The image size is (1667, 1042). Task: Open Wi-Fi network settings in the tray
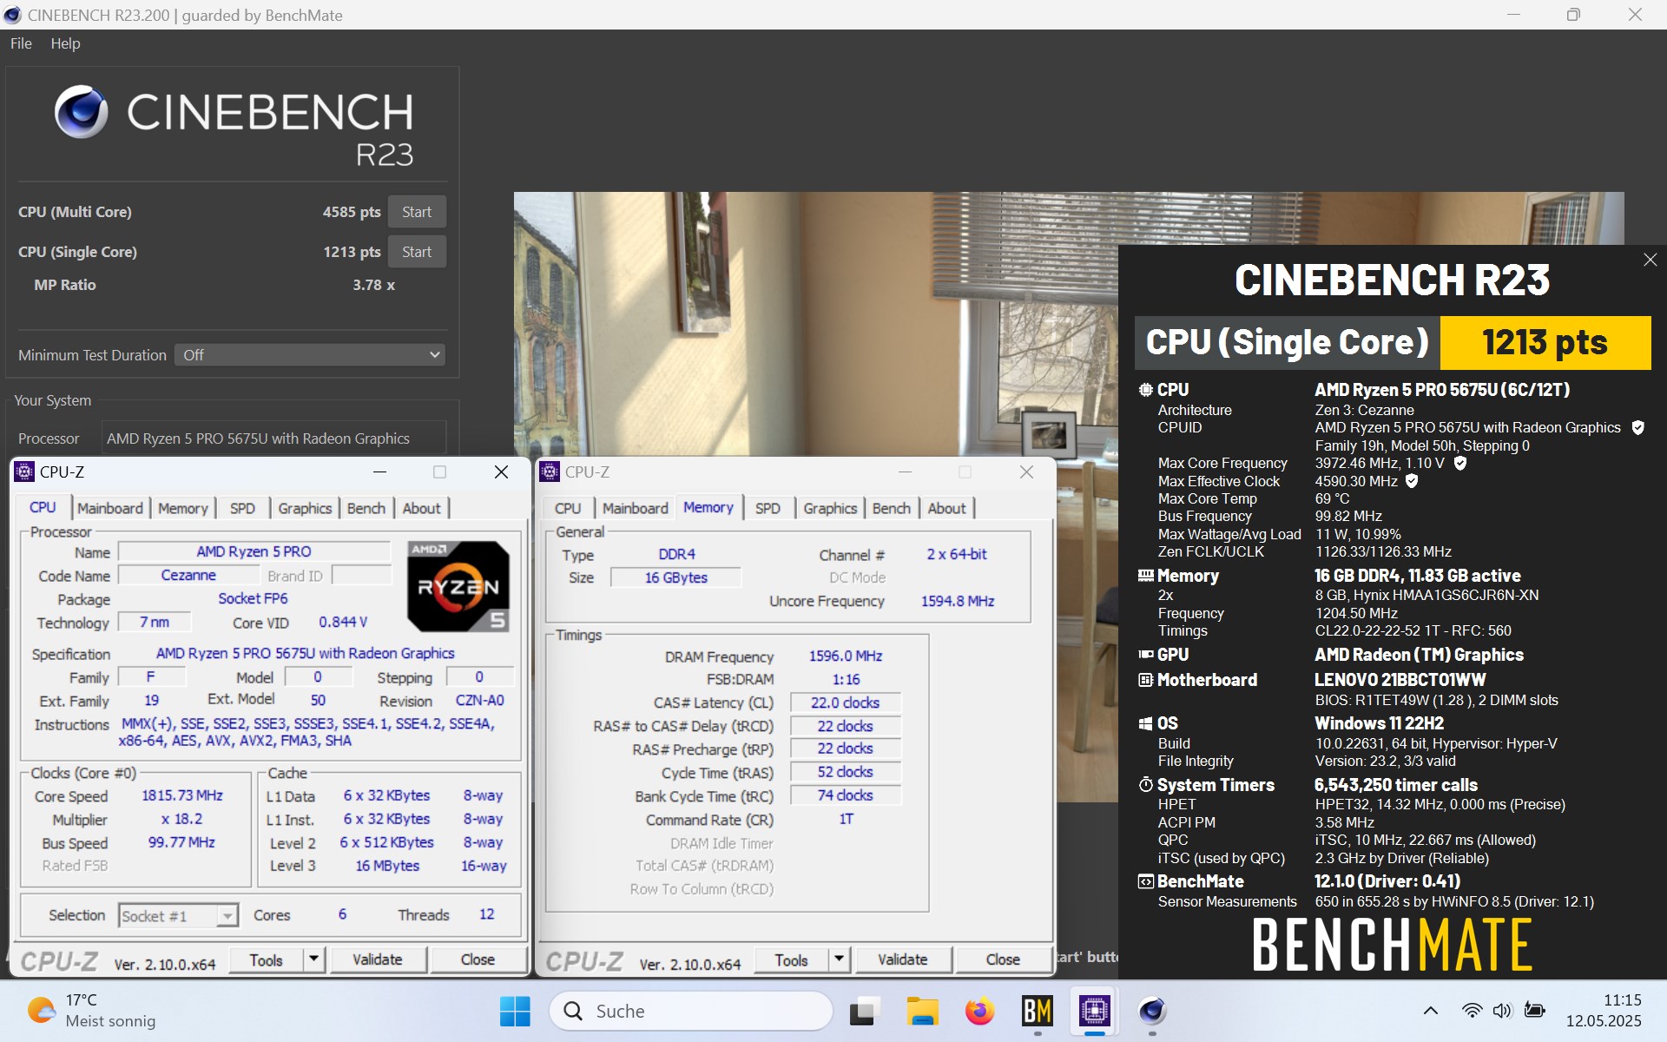pyautogui.click(x=1472, y=1011)
